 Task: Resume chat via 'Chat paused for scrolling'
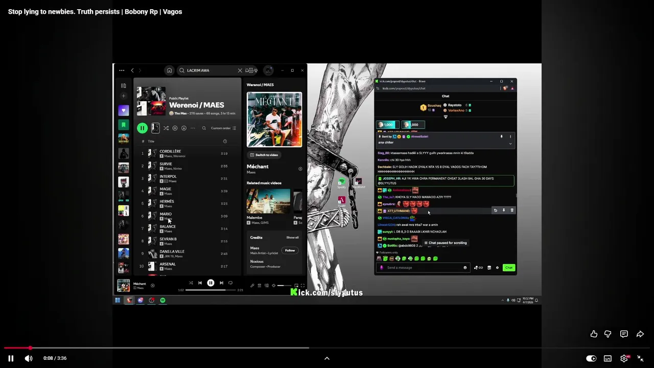[x=446, y=243]
